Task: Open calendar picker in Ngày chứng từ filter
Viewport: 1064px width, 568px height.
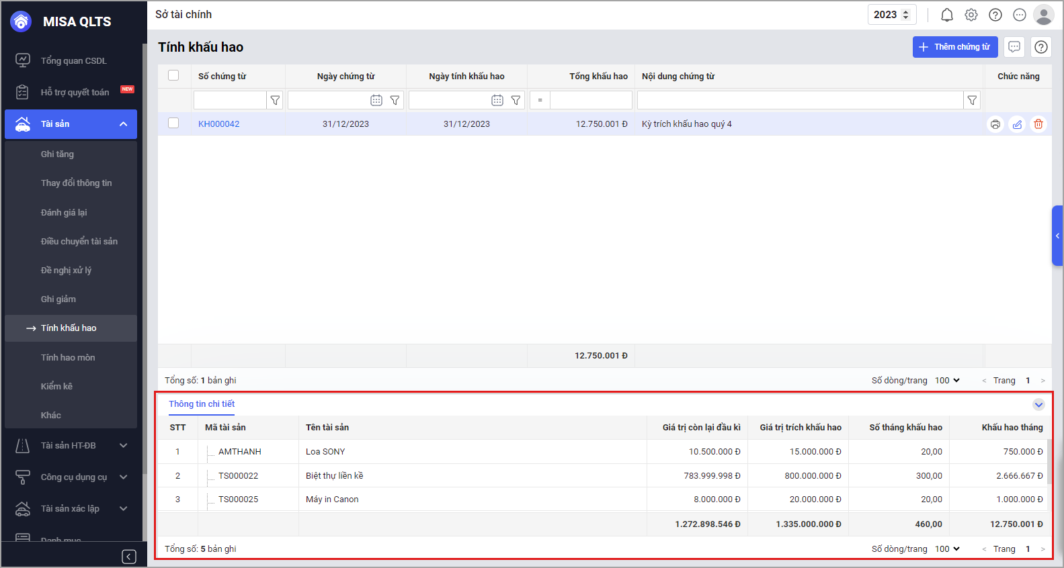Action: [x=376, y=100]
